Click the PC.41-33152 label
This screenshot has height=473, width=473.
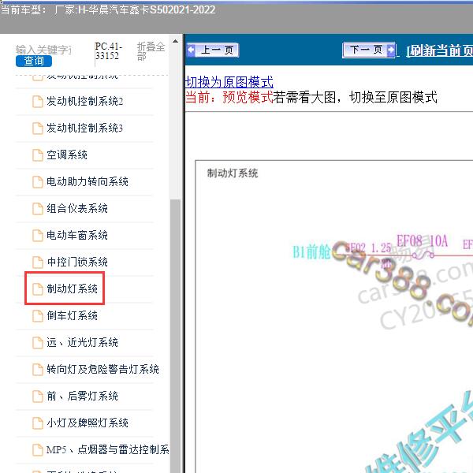click(108, 51)
